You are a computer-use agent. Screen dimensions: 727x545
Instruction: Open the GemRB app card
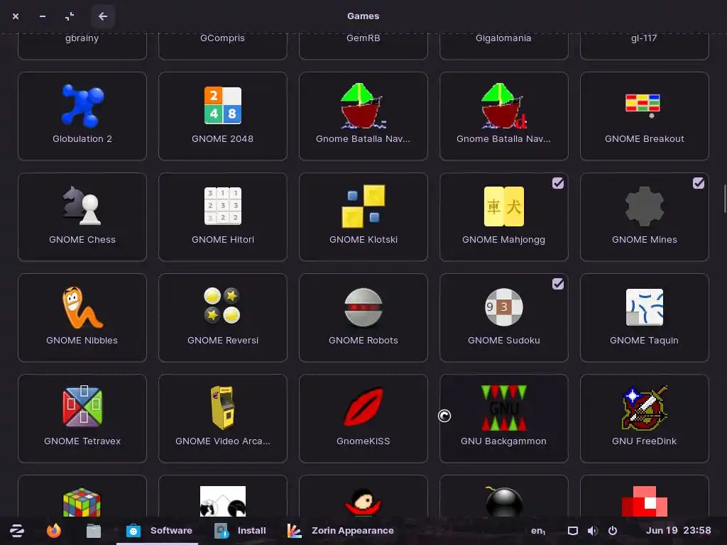363,46
